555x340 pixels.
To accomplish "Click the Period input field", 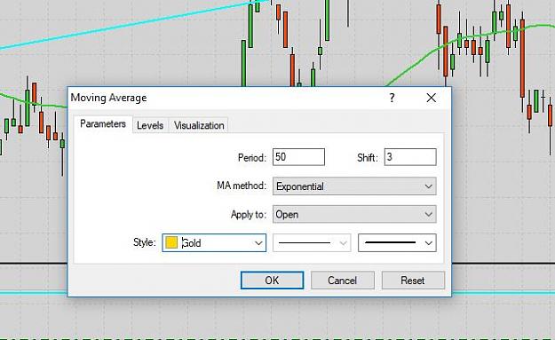I will [298, 157].
